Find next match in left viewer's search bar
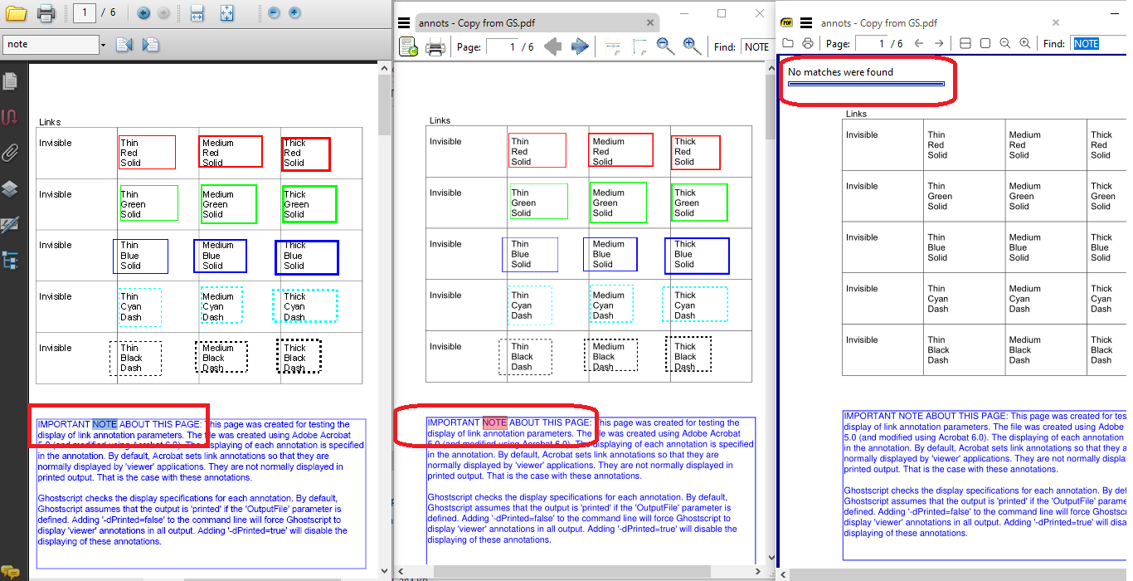Image resolution: width=1133 pixels, height=581 pixels. coord(151,44)
